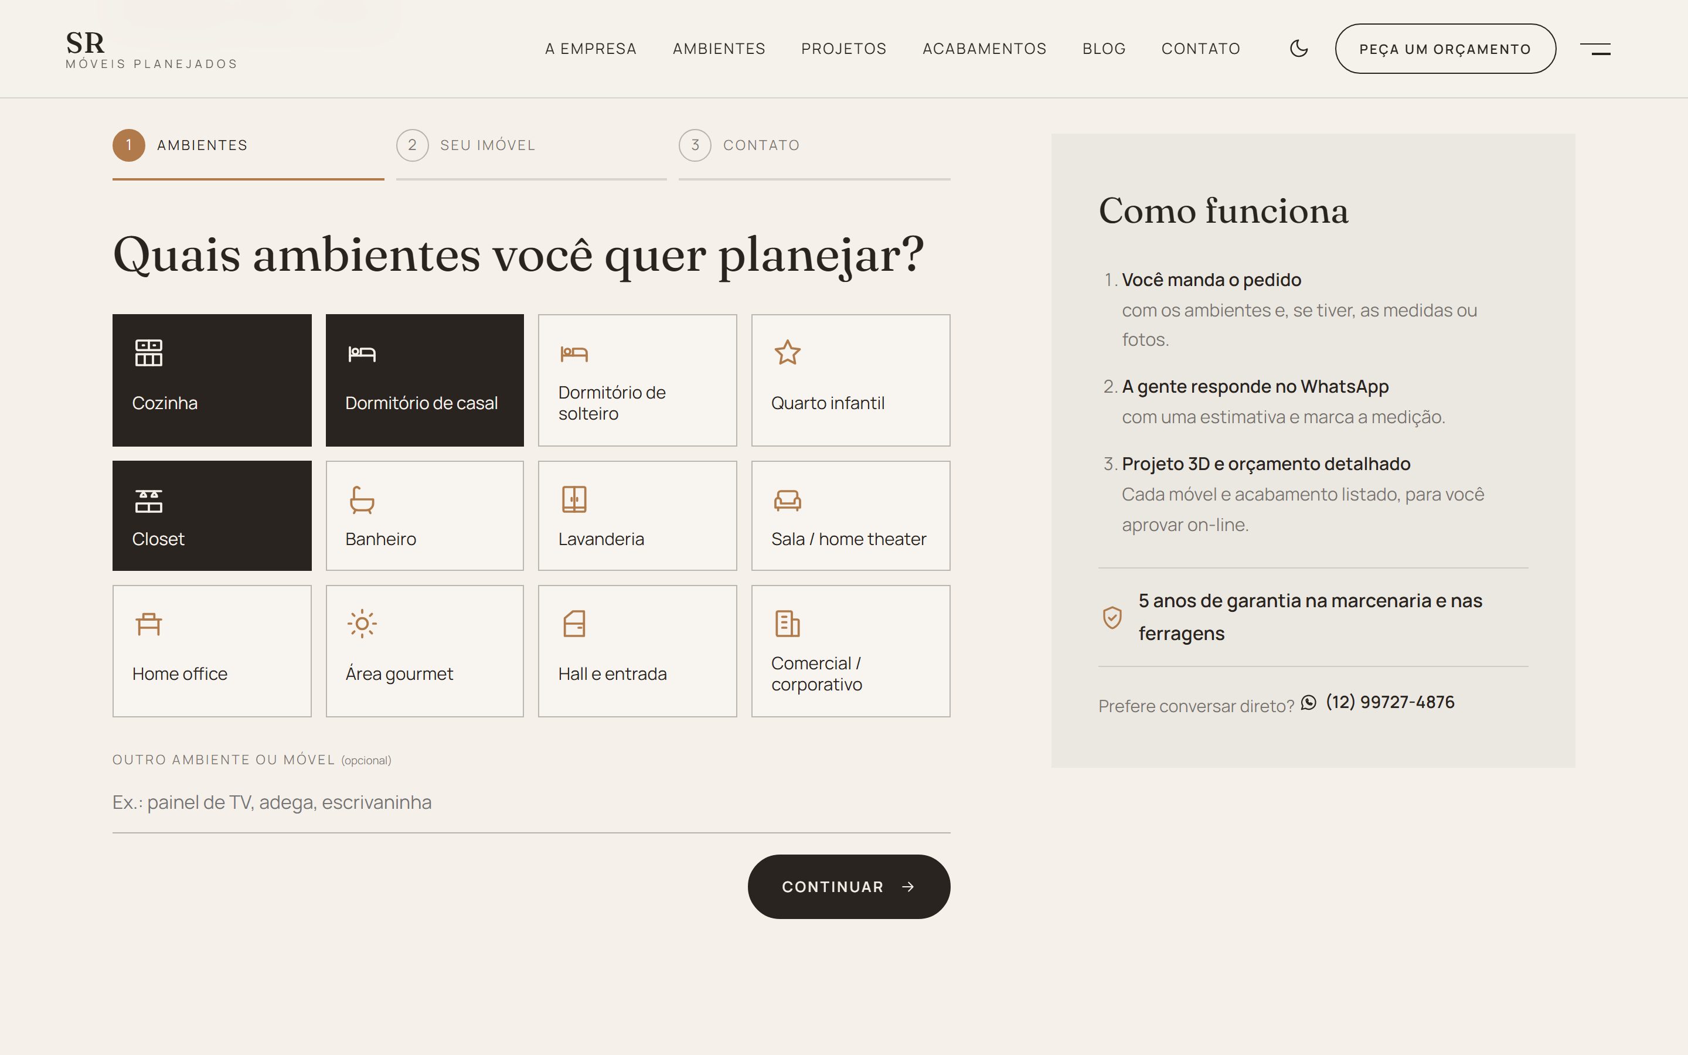
Task: Select the Quarto infantil card
Action: 850,380
